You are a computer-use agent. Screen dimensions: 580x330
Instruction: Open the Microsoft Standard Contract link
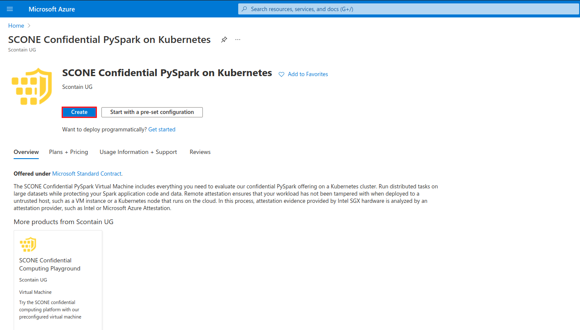pos(87,174)
